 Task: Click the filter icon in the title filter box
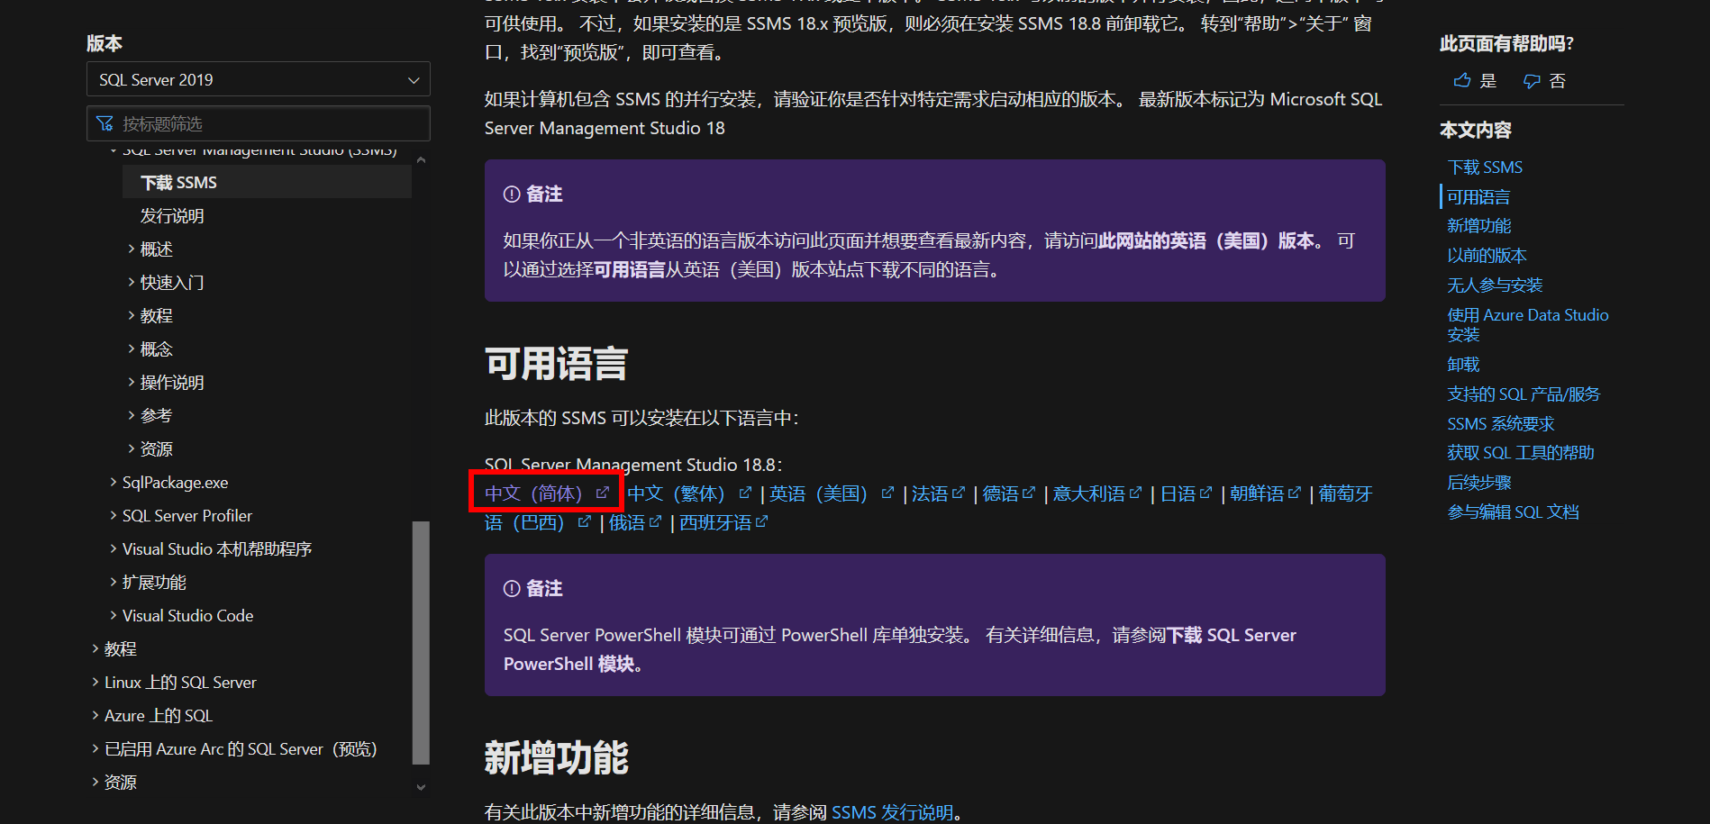click(x=105, y=123)
